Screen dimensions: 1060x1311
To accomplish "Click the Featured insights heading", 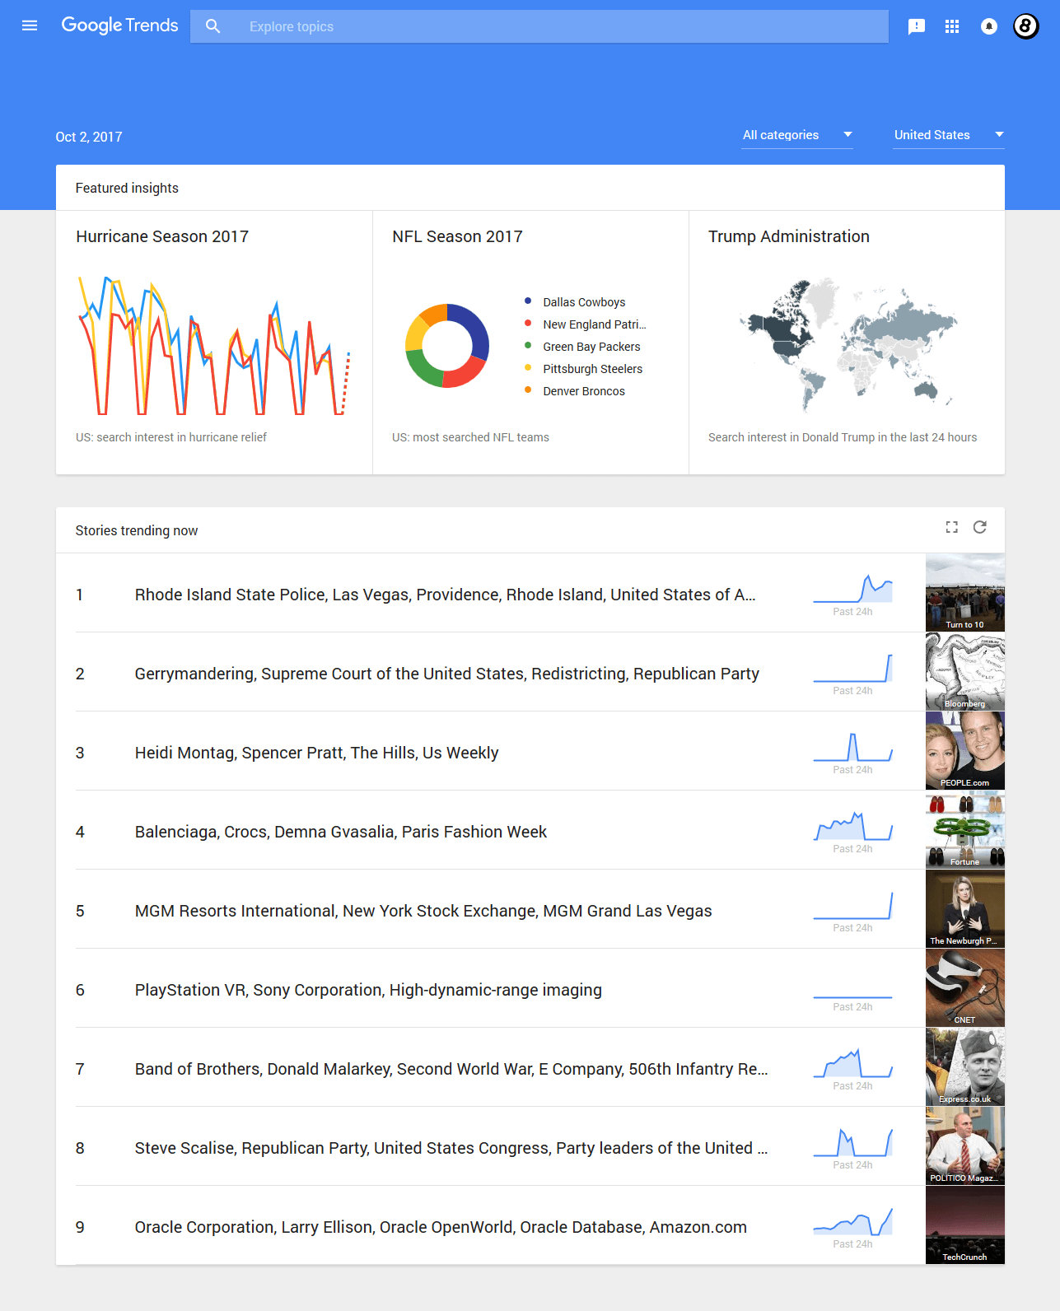I will tap(127, 188).
